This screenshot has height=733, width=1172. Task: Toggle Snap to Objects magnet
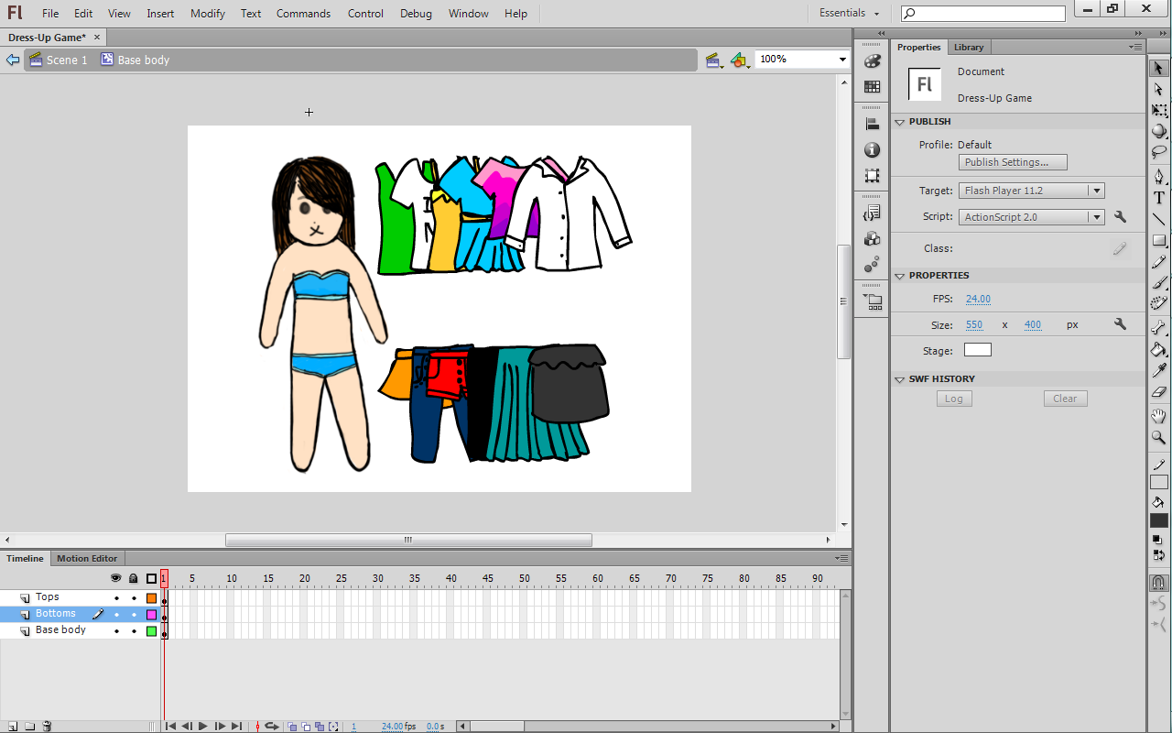pyautogui.click(x=1159, y=583)
